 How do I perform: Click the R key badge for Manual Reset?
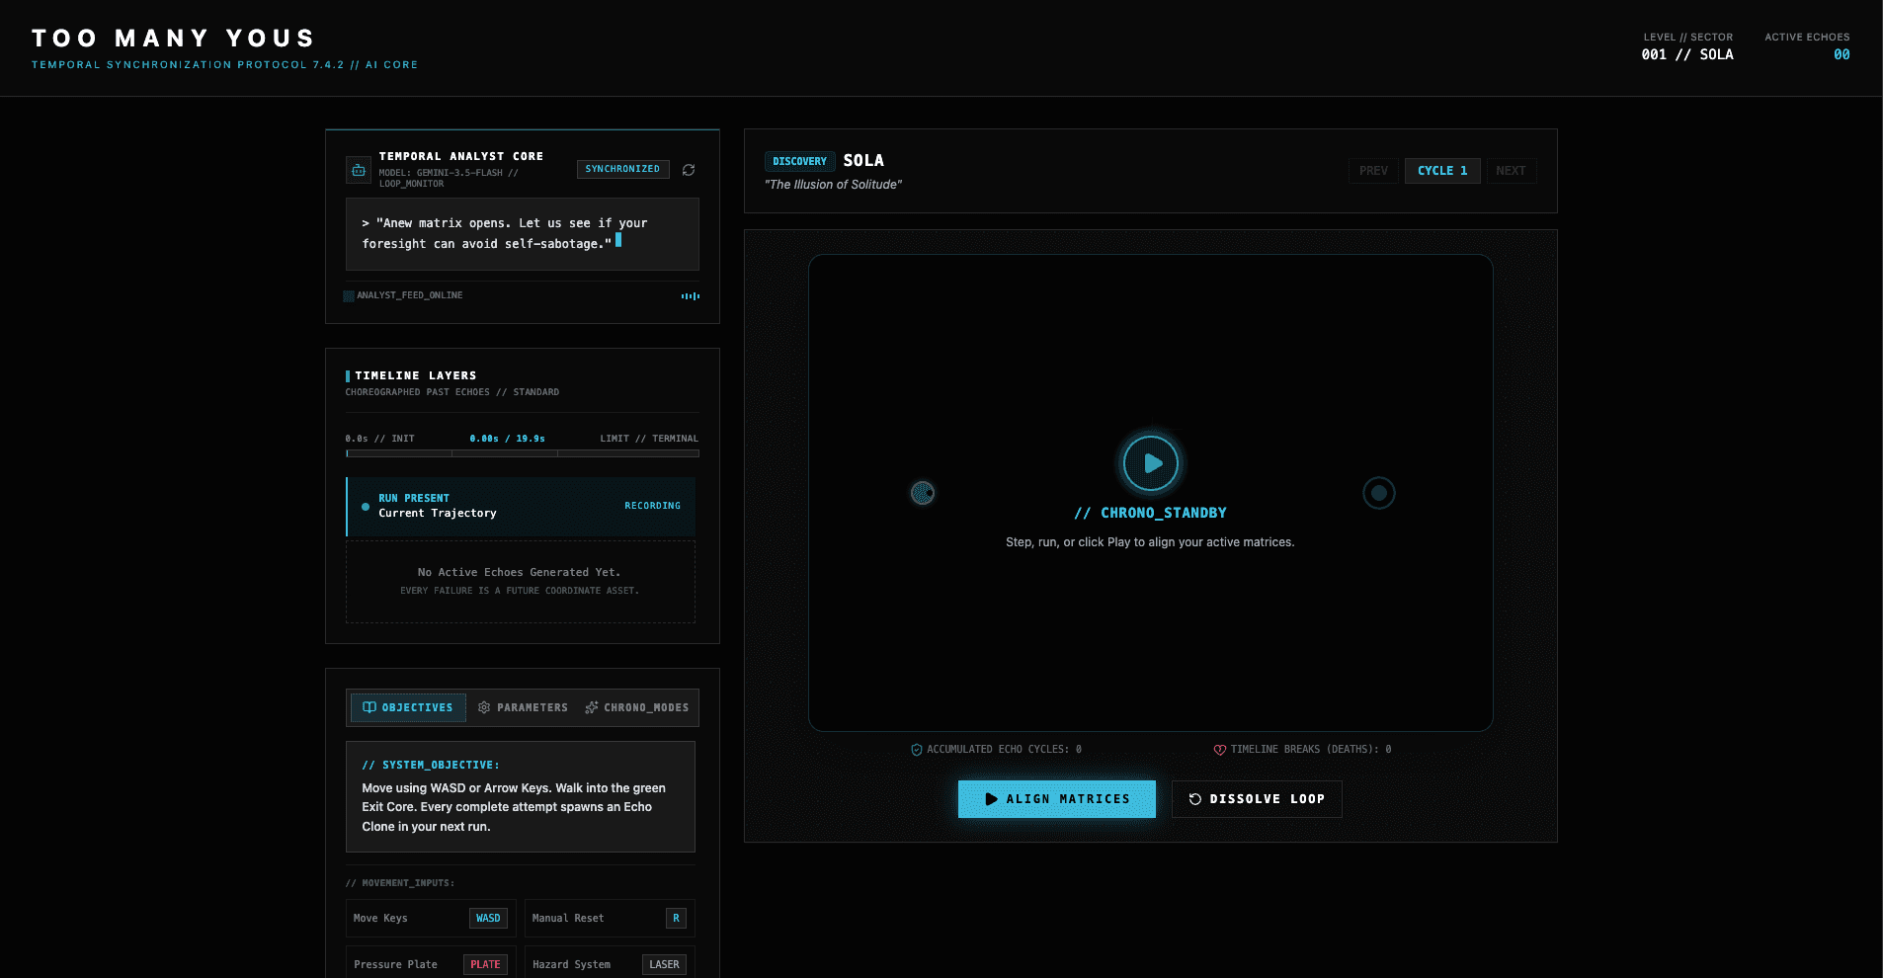(x=676, y=919)
